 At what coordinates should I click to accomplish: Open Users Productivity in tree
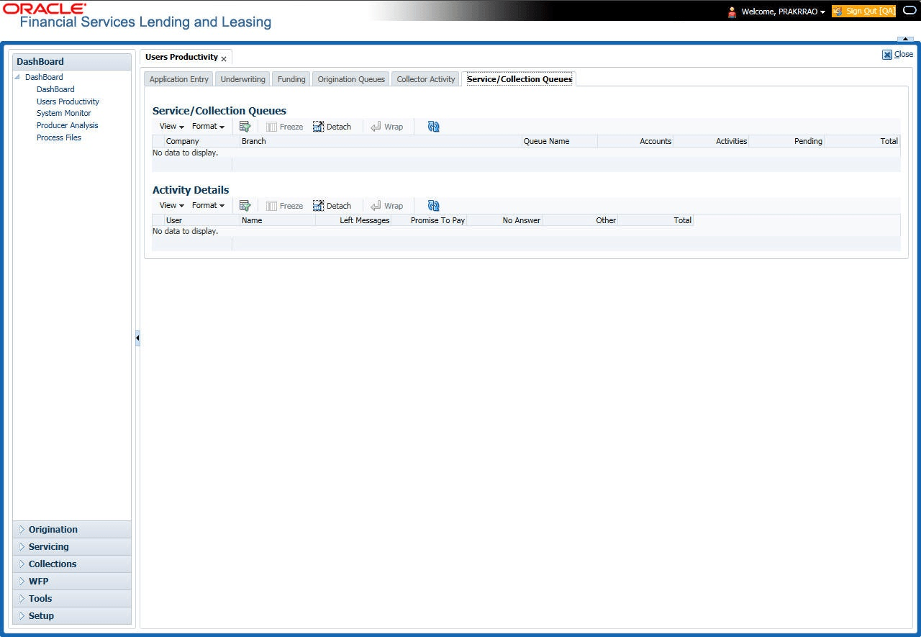click(x=68, y=101)
